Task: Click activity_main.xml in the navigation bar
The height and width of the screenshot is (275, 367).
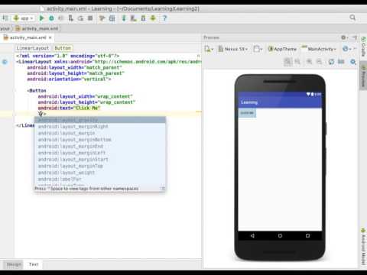Action: pyautogui.click(x=37, y=28)
